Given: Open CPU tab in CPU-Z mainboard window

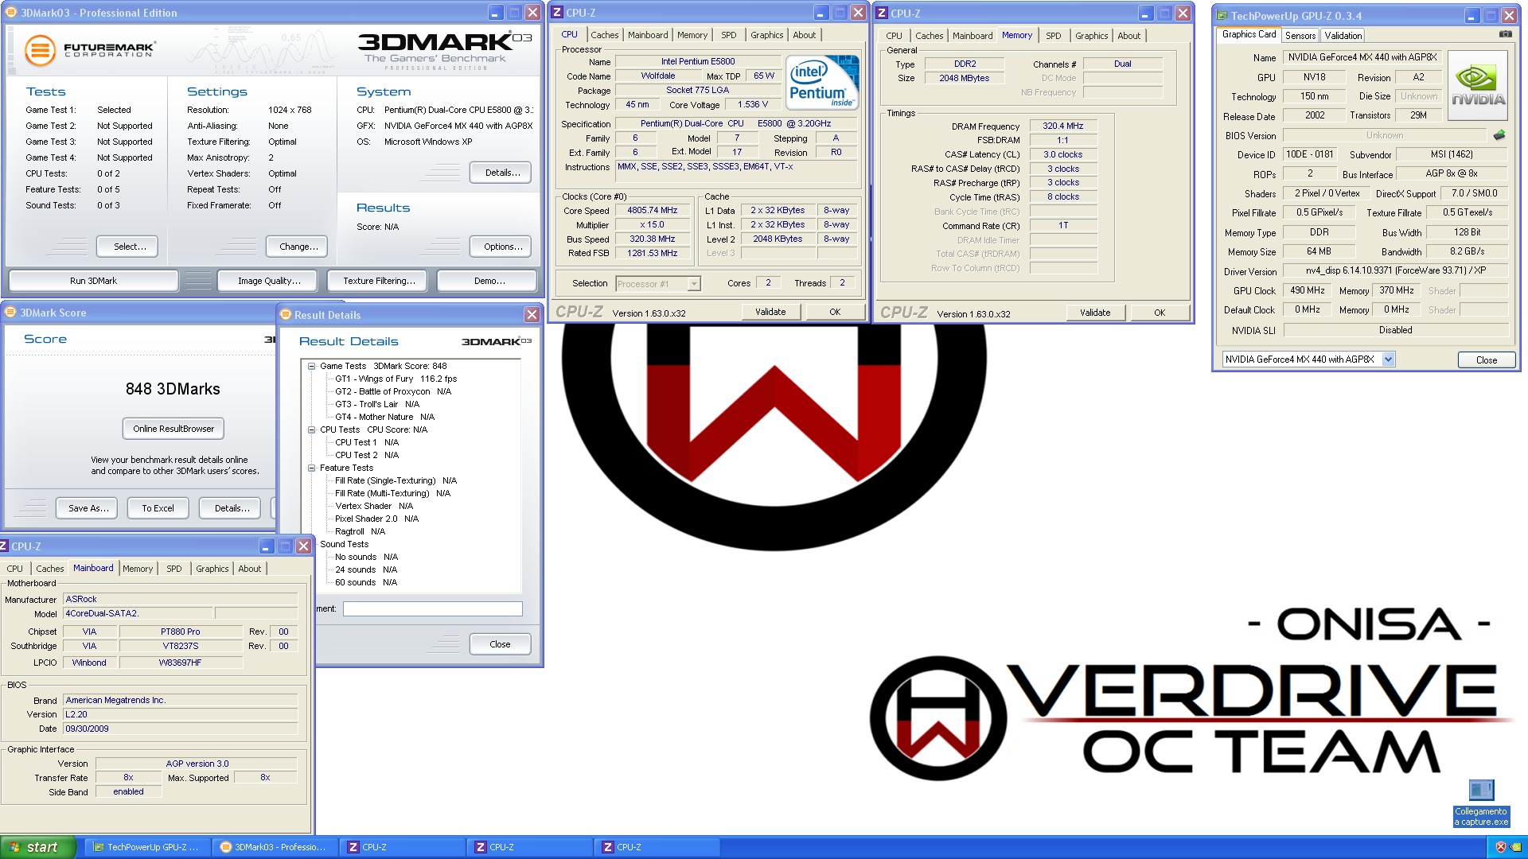Looking at the screenshot, I should [x=15, y=569].
